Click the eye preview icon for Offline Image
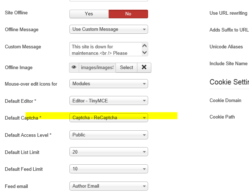The image size is (249, 193). [x=74, y=67]
